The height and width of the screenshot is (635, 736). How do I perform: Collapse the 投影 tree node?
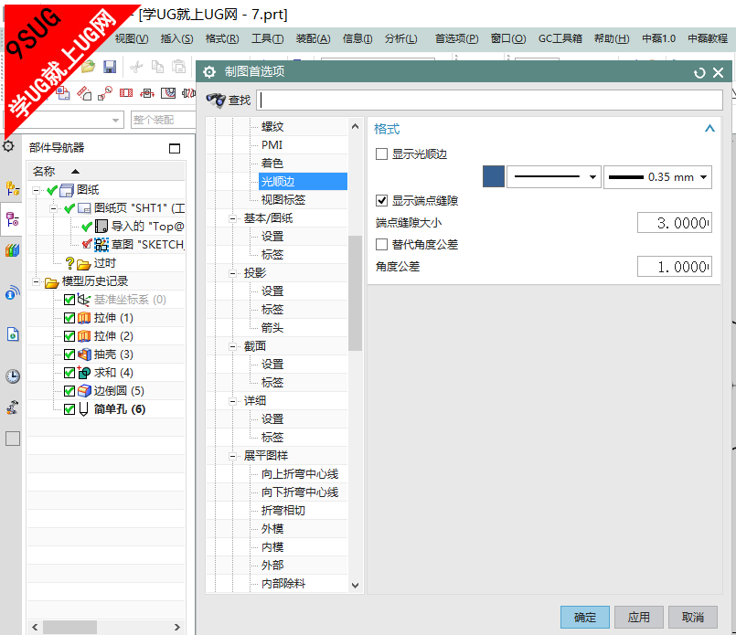(x=232, y=273)
